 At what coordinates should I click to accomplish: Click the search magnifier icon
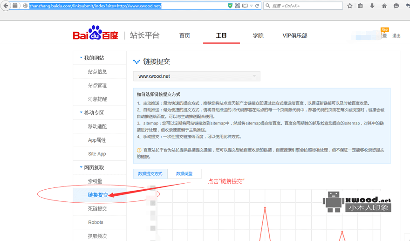268,6
